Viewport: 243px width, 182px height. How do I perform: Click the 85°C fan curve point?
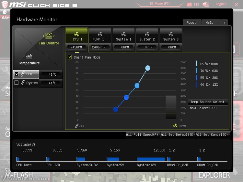coord(148,68)
